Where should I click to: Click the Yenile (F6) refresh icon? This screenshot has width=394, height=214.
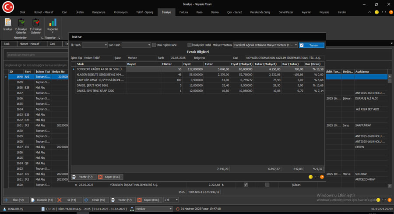click(86, 200)
